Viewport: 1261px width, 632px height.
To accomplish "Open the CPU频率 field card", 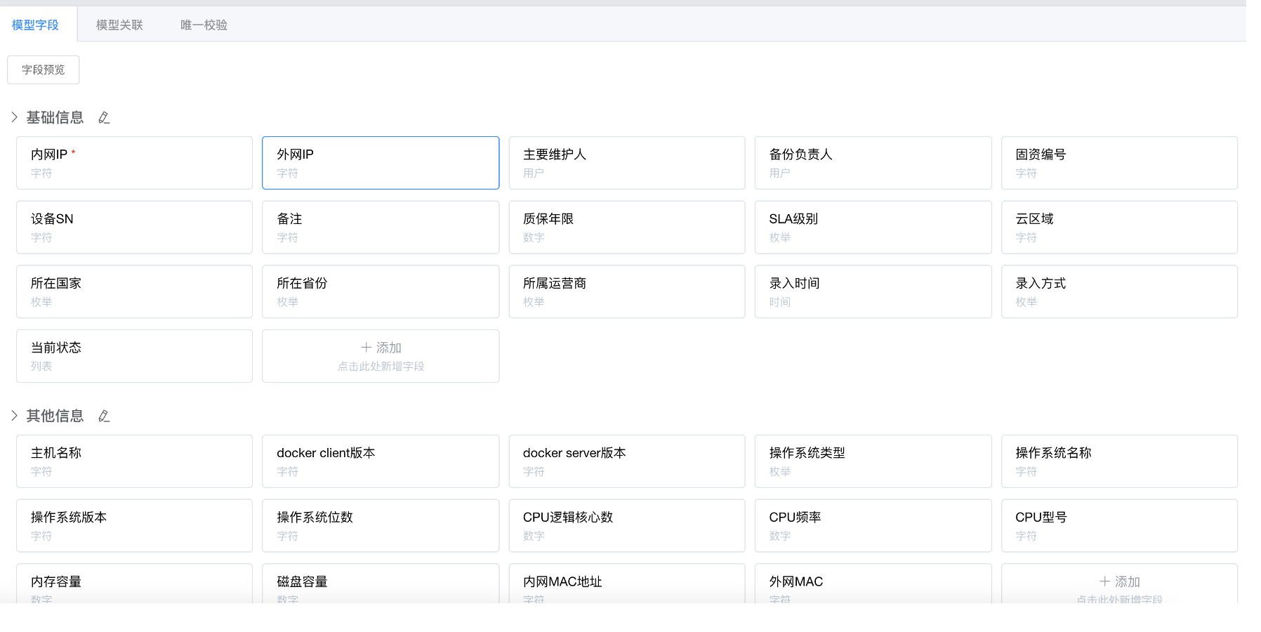I will pyautogui.click(x=873, y=526).
